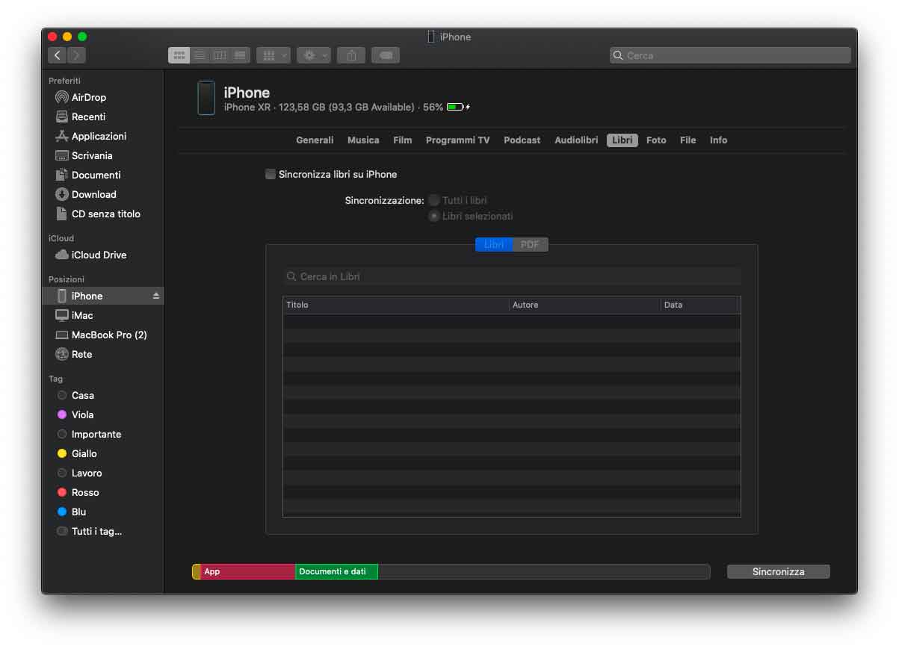The image size is (899, 649).
Task: Choose the Tutti i libri radio option
Action: pos(433,200)
